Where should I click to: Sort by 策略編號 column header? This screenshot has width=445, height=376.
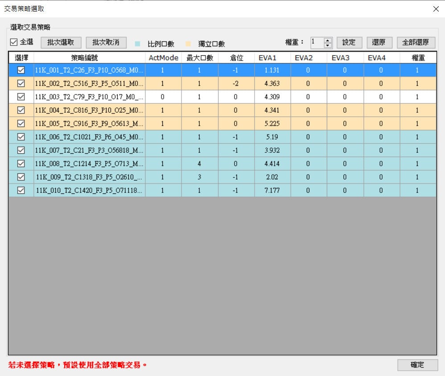click(x=89, y=58)
